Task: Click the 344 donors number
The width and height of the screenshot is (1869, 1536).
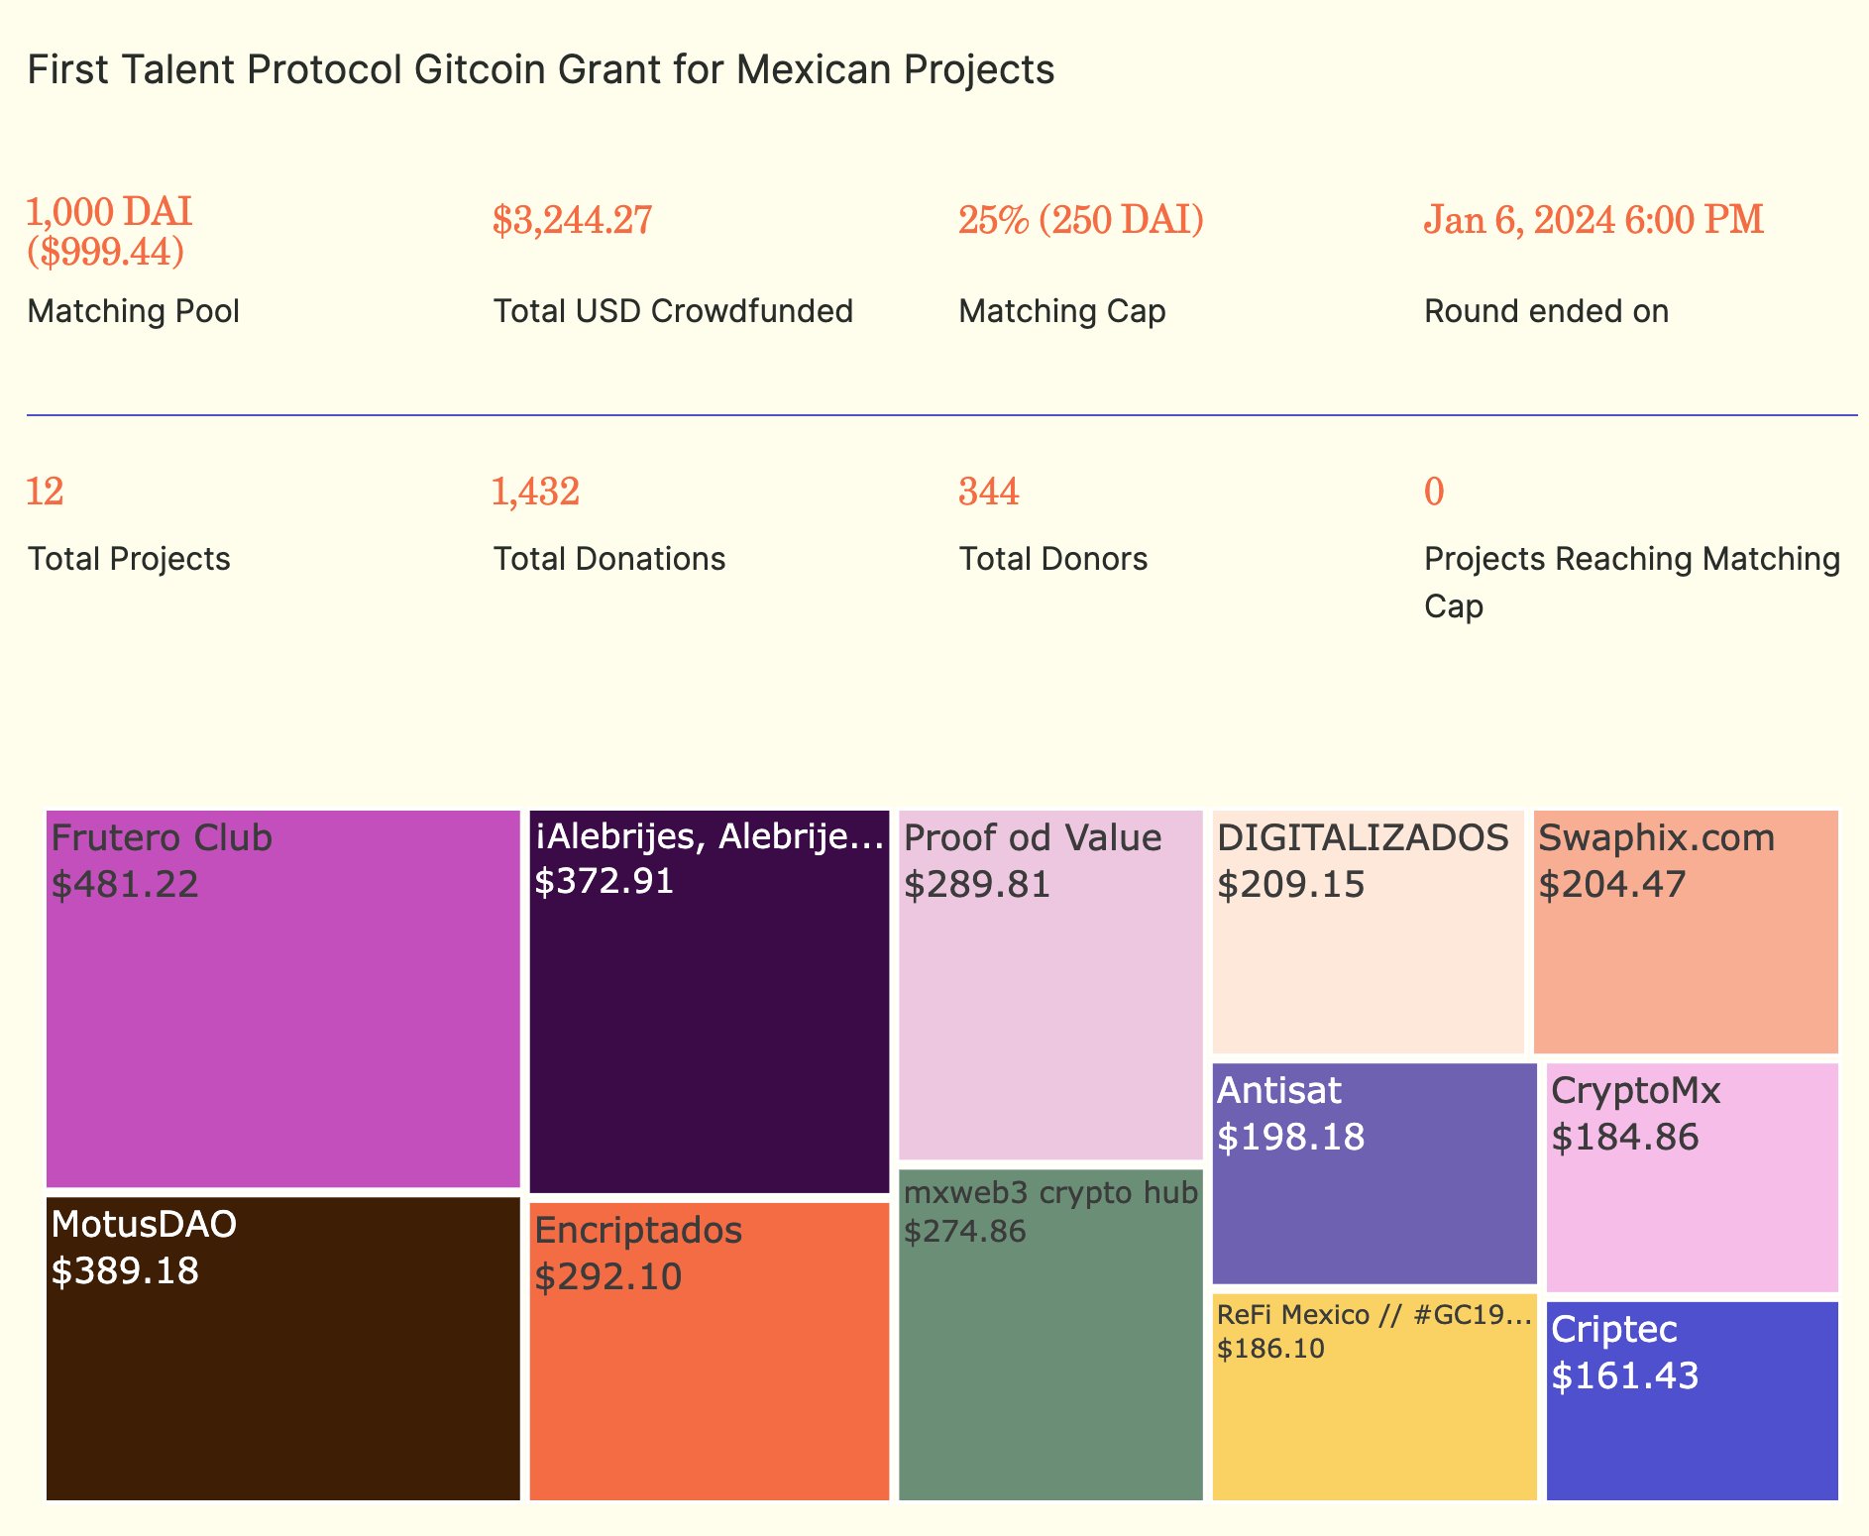Action: coord(989,492)
